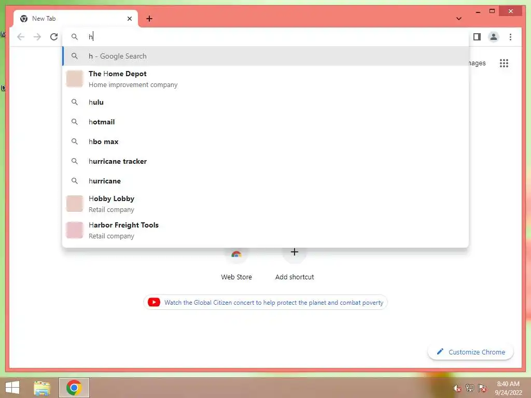This screenshot has width=531, height=398.
Task: Open Chrome three-dot menu
Action: click(x=510, y=37)
